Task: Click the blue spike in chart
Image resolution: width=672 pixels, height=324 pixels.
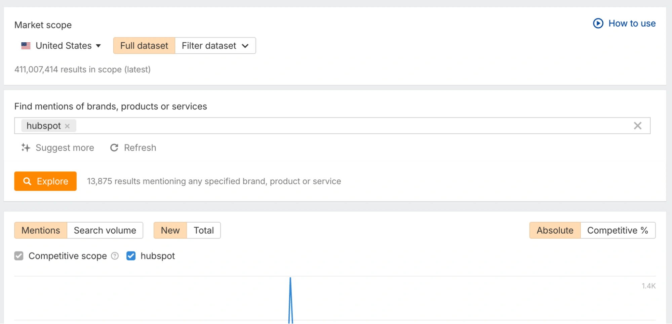Action: [290, 300]
